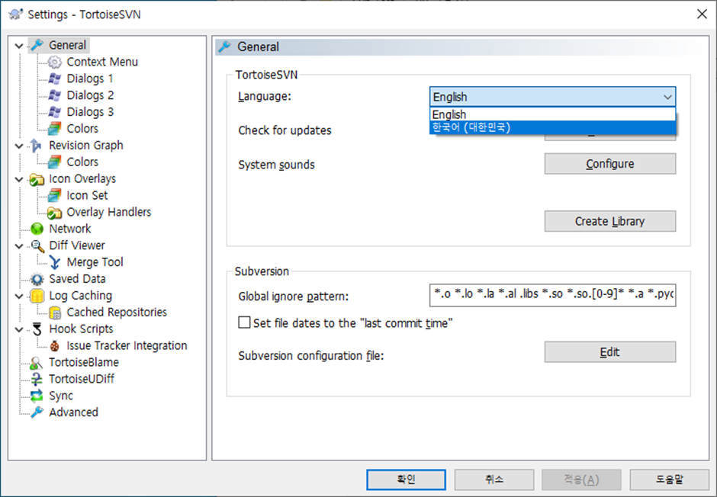
Task: Collapse the Log Caching tree node
Action: (19, 297)
